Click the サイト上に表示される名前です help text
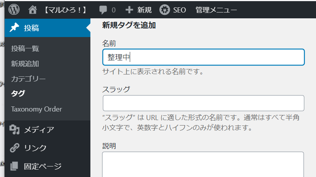This screenshot has height=177, width=316. coord(153,72)
